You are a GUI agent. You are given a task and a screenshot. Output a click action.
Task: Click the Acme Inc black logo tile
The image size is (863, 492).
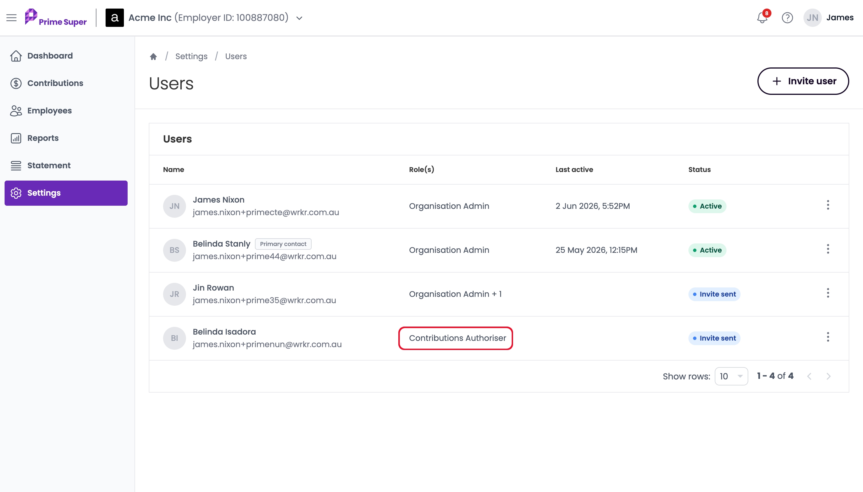coord(114,18)
